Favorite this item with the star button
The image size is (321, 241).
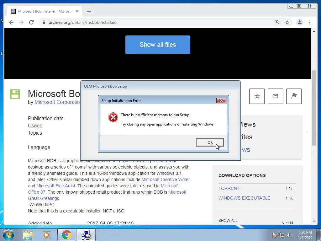tap(257, 96)
